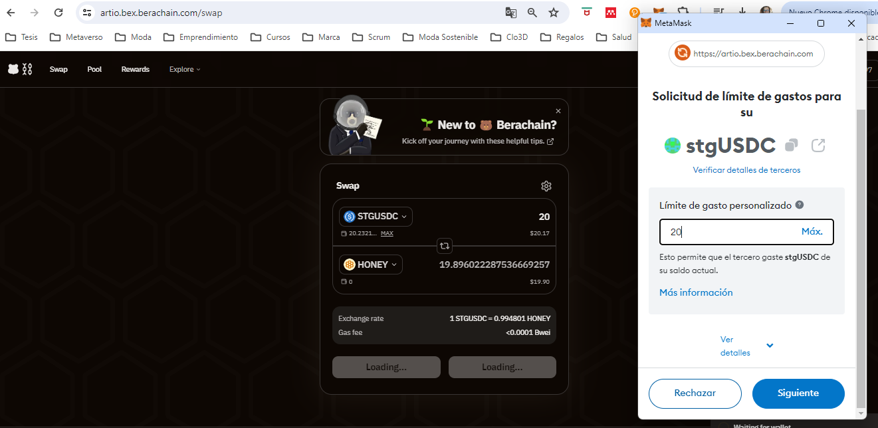Click the site origin icon in MetaMask
The image size is (878, 428).
tap(682, 53)
